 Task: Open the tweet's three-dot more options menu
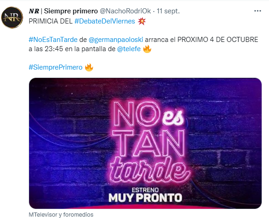click(x=257, y=11)
